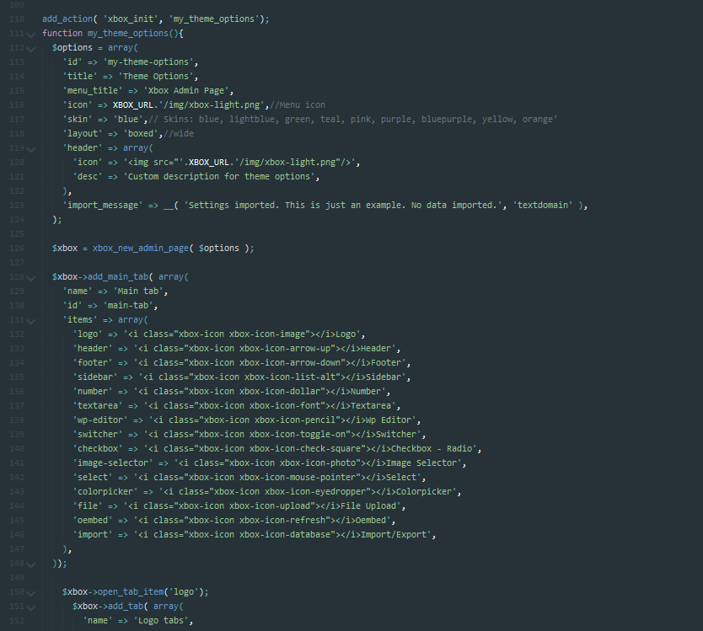
Task: Click the add_action function name
Action: 67,19
